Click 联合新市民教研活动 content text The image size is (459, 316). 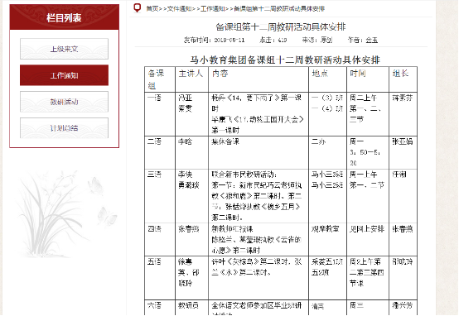(x=244, y=175)
